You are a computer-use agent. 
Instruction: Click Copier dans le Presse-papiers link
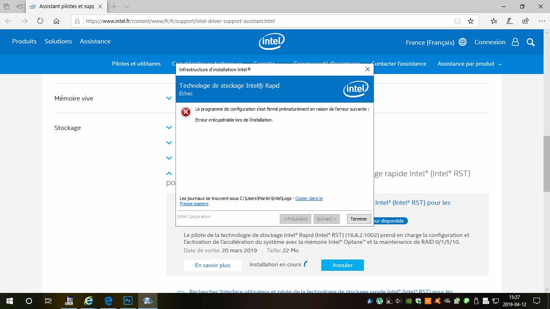pos(251,201)
